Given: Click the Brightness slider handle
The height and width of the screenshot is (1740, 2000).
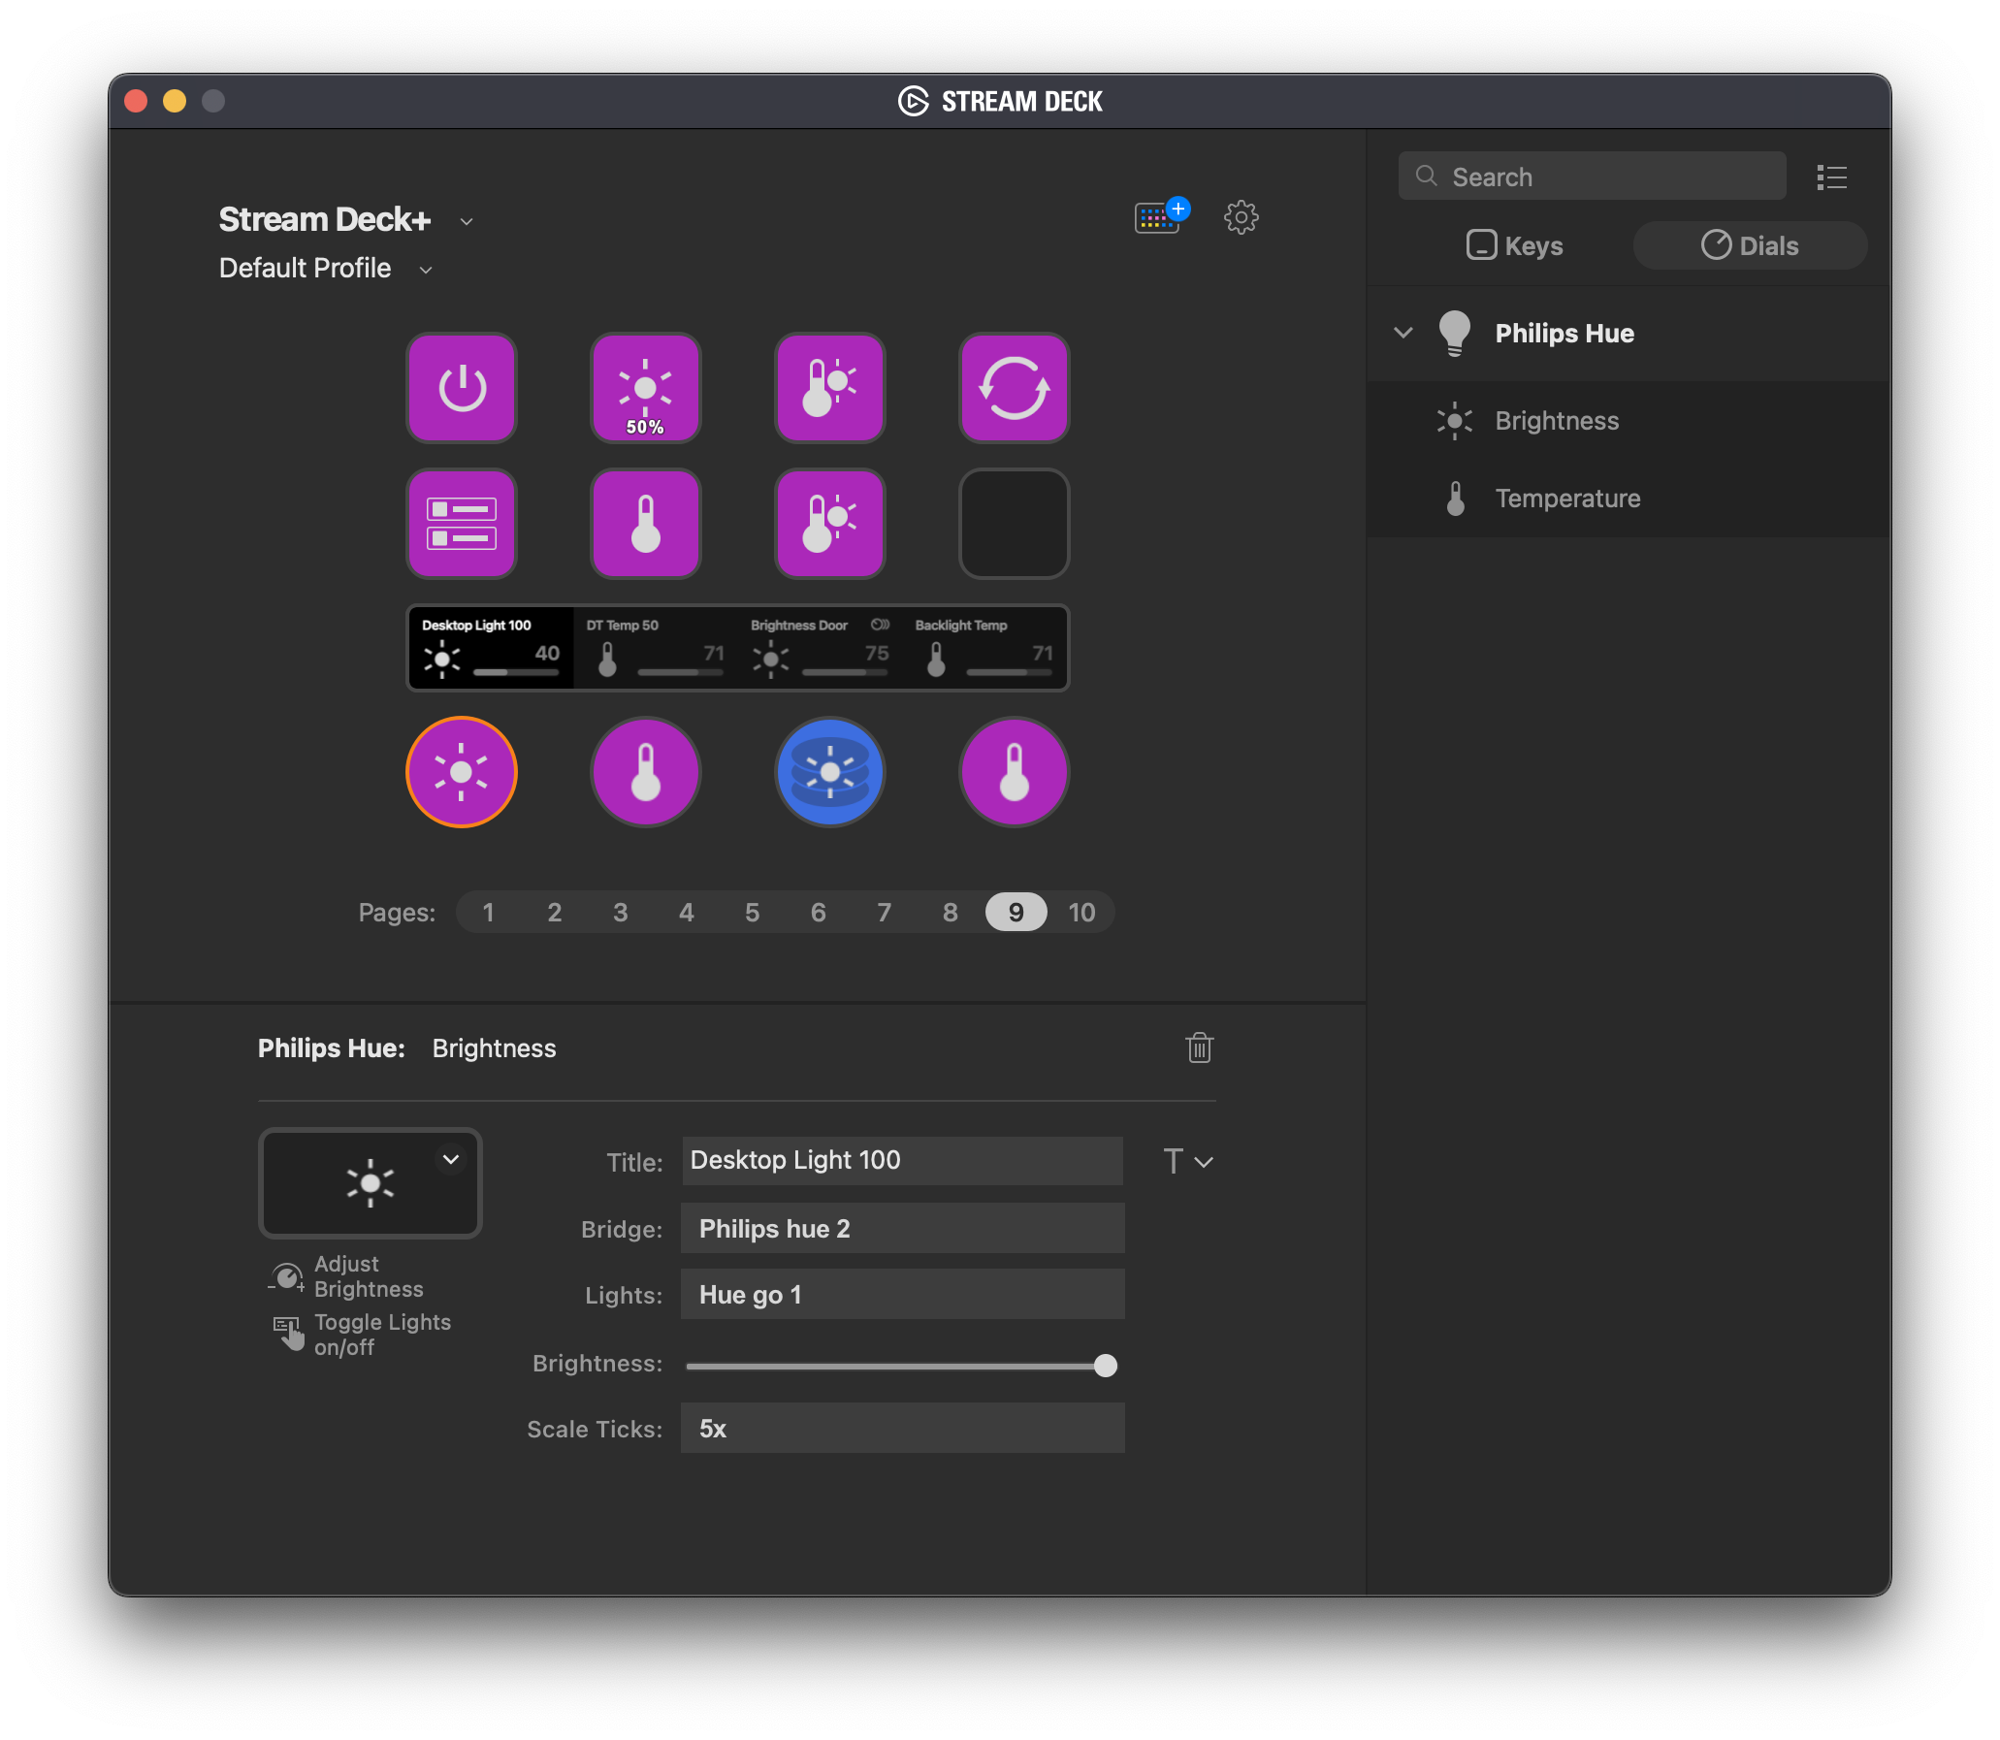Looking at the screenshot, I should click(x=1105, y=1366).
